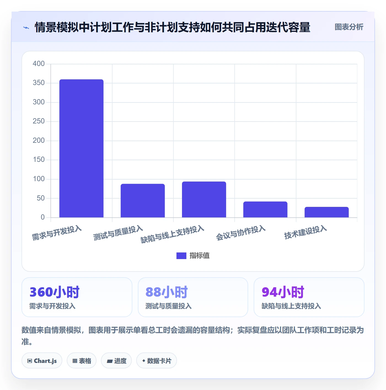Click the 缺陷与线上支持投入 caption under 94小时
Image resolution: width=386 pixels, height=390 pixels.
291,306
